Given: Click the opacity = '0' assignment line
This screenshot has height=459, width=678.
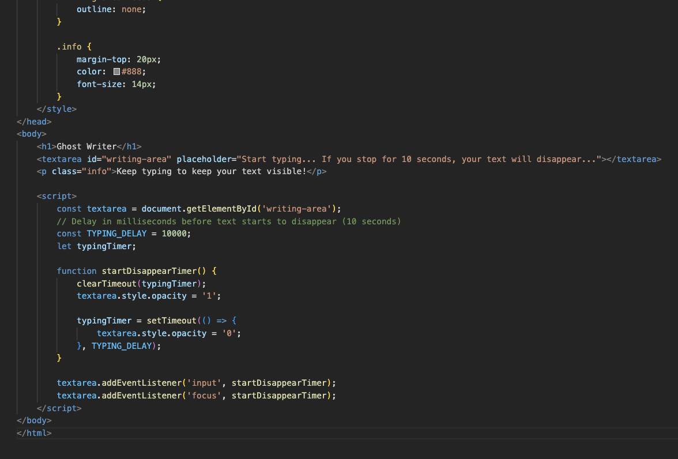Looking at the screenshot, I should [168, 333].
